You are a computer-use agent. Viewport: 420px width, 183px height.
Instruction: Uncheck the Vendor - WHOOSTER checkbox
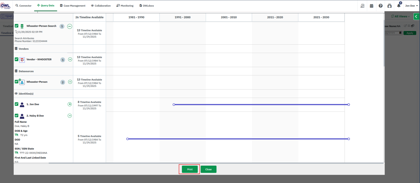point(16,59)
